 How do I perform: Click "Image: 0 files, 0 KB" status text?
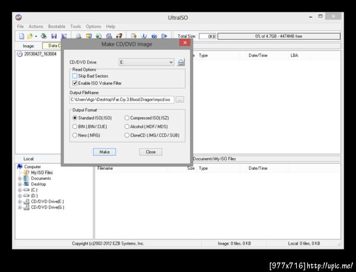tap(234, 243)
